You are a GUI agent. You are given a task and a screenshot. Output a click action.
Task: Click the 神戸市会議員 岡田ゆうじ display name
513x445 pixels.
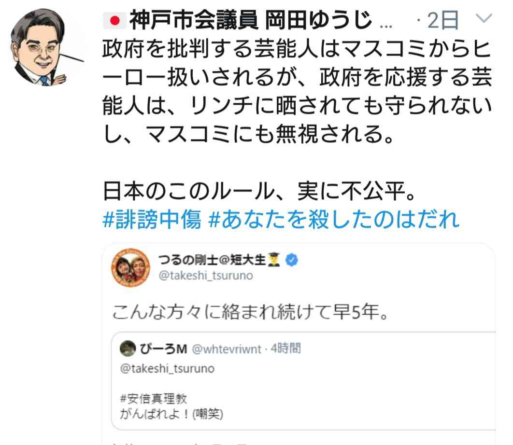250,20
